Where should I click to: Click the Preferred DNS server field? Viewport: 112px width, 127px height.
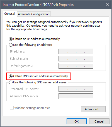pyautogui.click(x=76, y=89)
